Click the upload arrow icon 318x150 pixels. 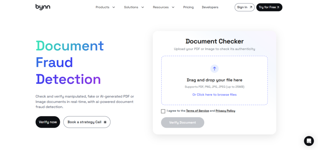click(214, 69)
